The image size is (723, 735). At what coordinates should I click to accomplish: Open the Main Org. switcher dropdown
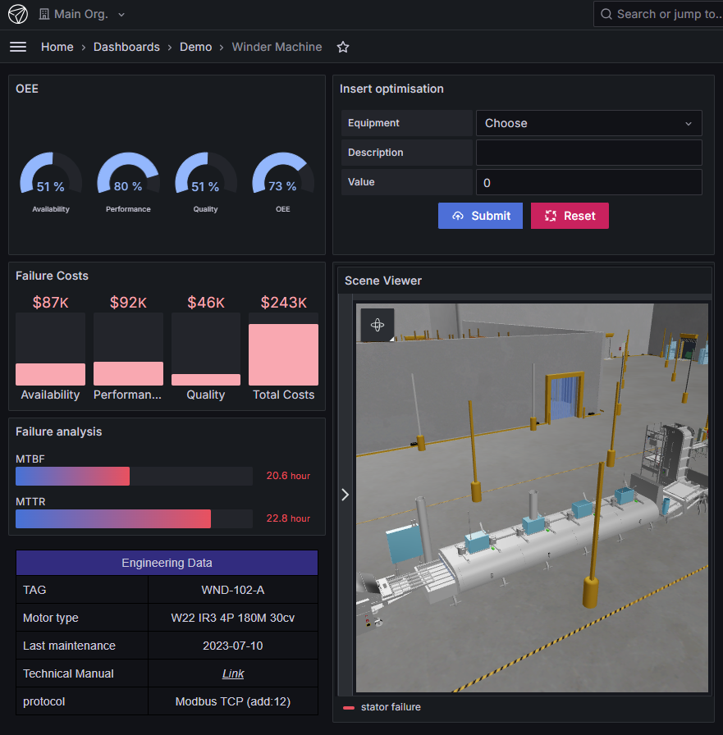82,15
